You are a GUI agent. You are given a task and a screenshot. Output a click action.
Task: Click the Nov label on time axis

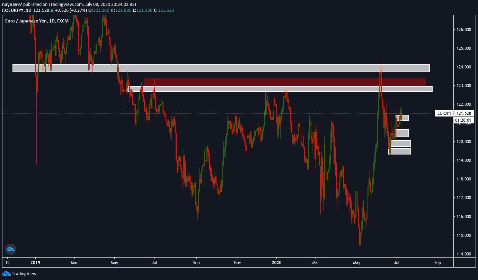point(238,262)
